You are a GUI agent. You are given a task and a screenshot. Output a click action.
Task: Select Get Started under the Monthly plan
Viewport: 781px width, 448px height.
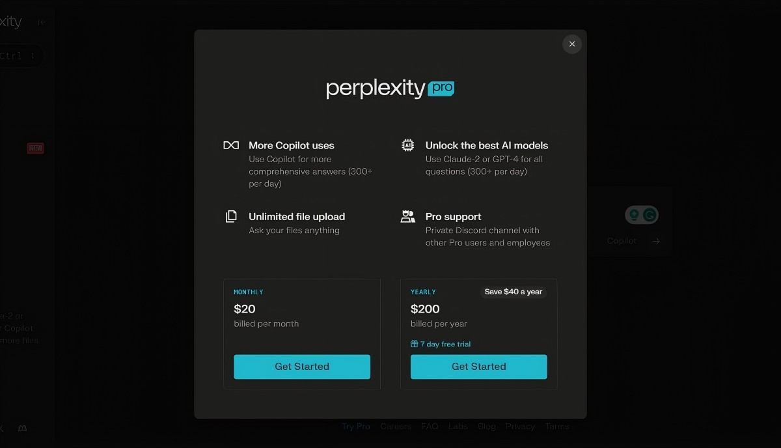(301, 366)
